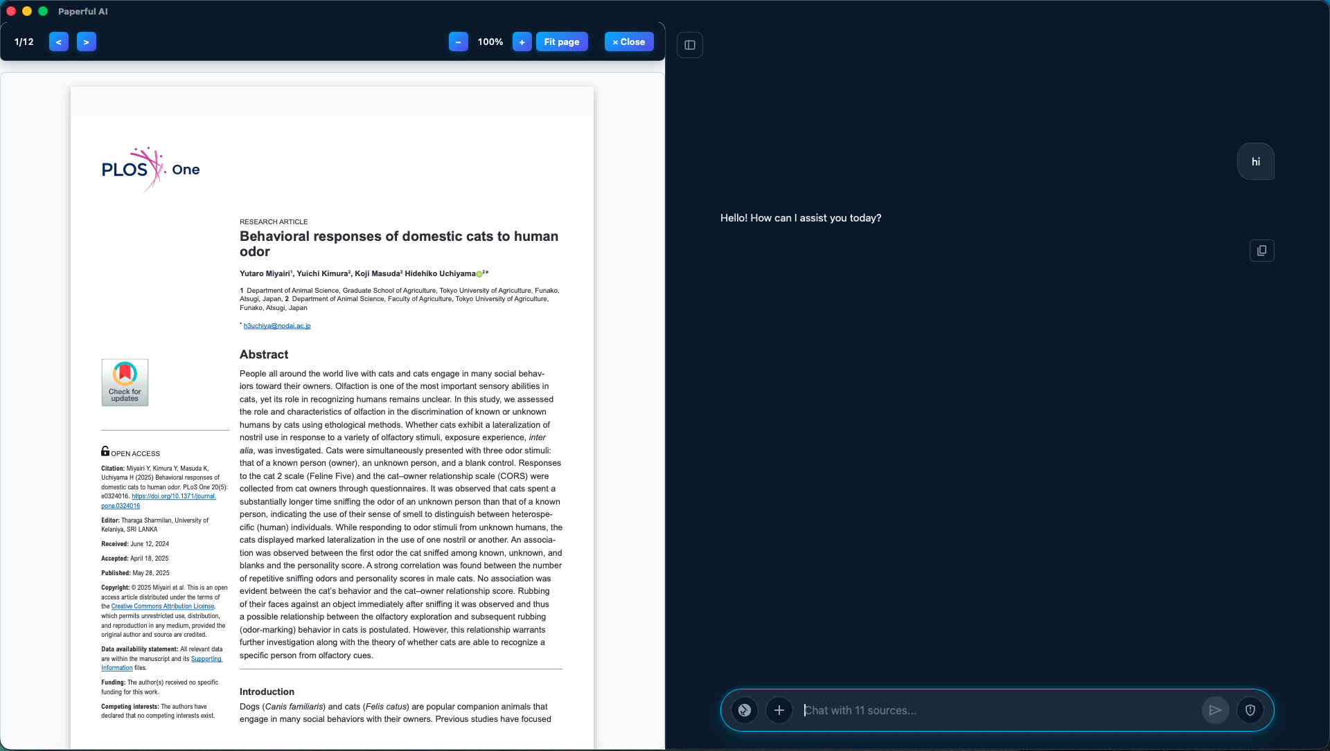Viewport: 1330px width, 751px height.
Task: Select the 'hi' user message bubble
Action: pos(1256,161)
